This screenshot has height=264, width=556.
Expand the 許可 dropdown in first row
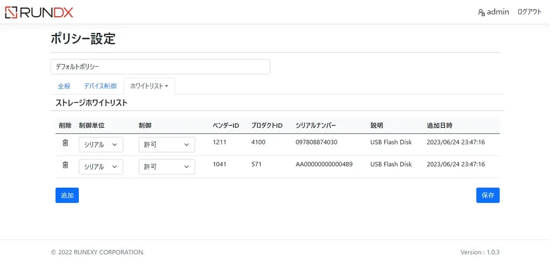pyautogui.click(x=167, y=145)
